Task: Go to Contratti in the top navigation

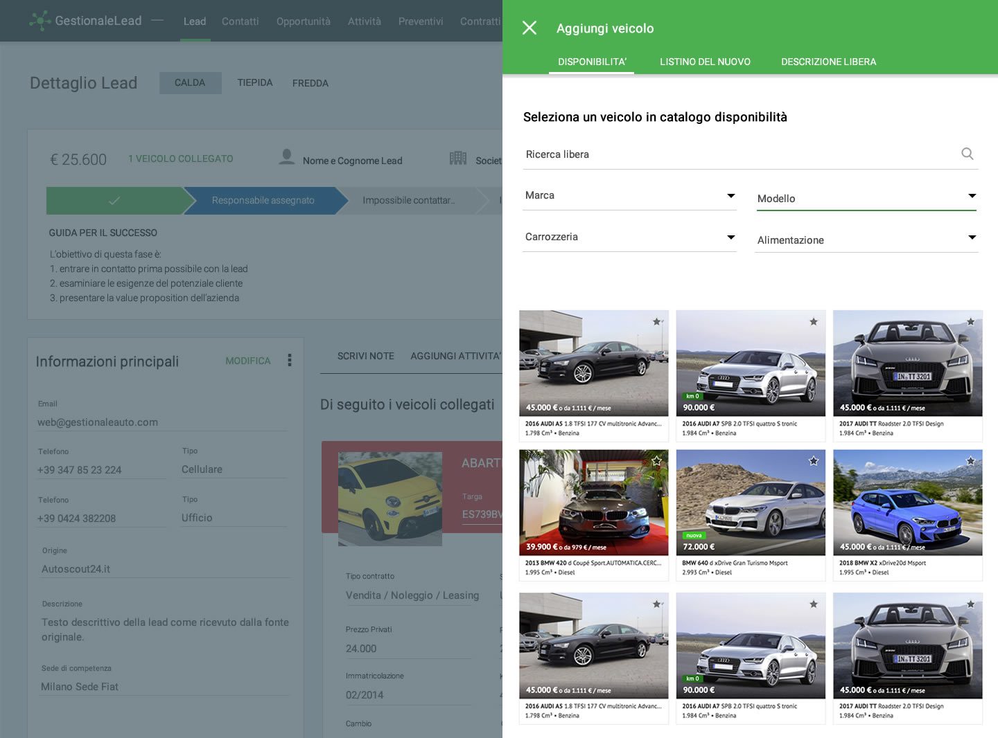Action: pos(480,21)
